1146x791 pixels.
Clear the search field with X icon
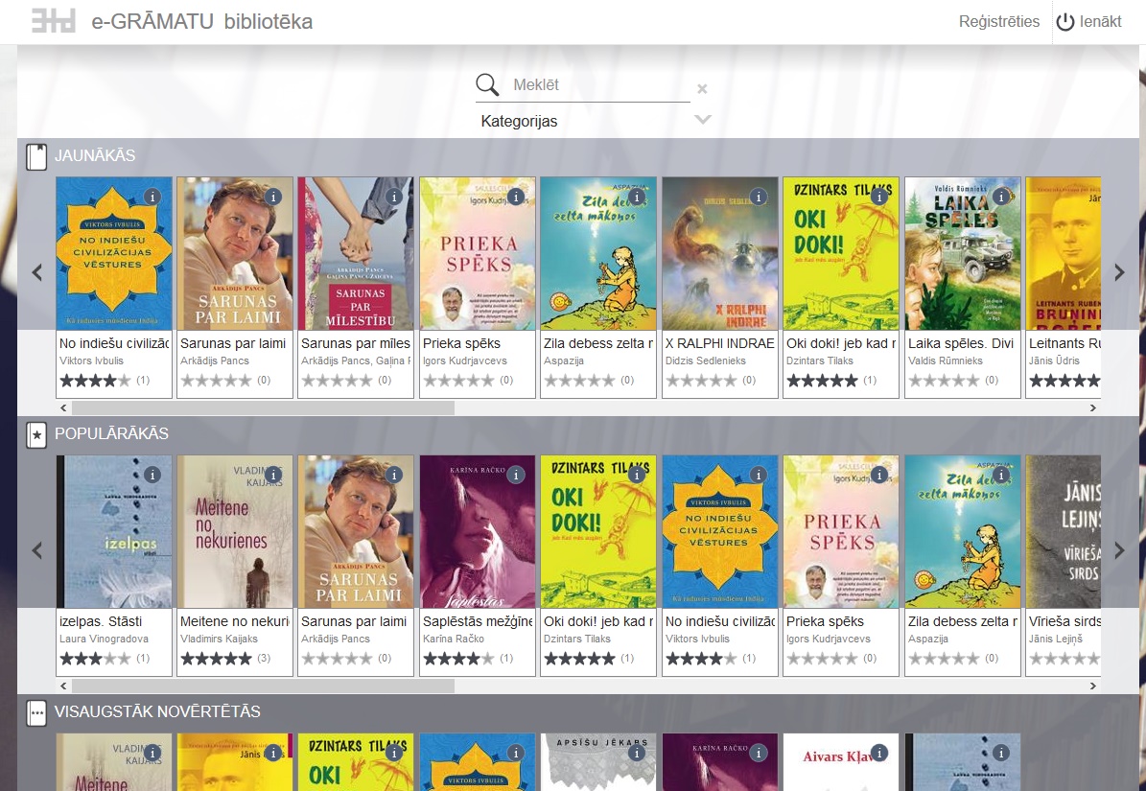click(702, 89)
